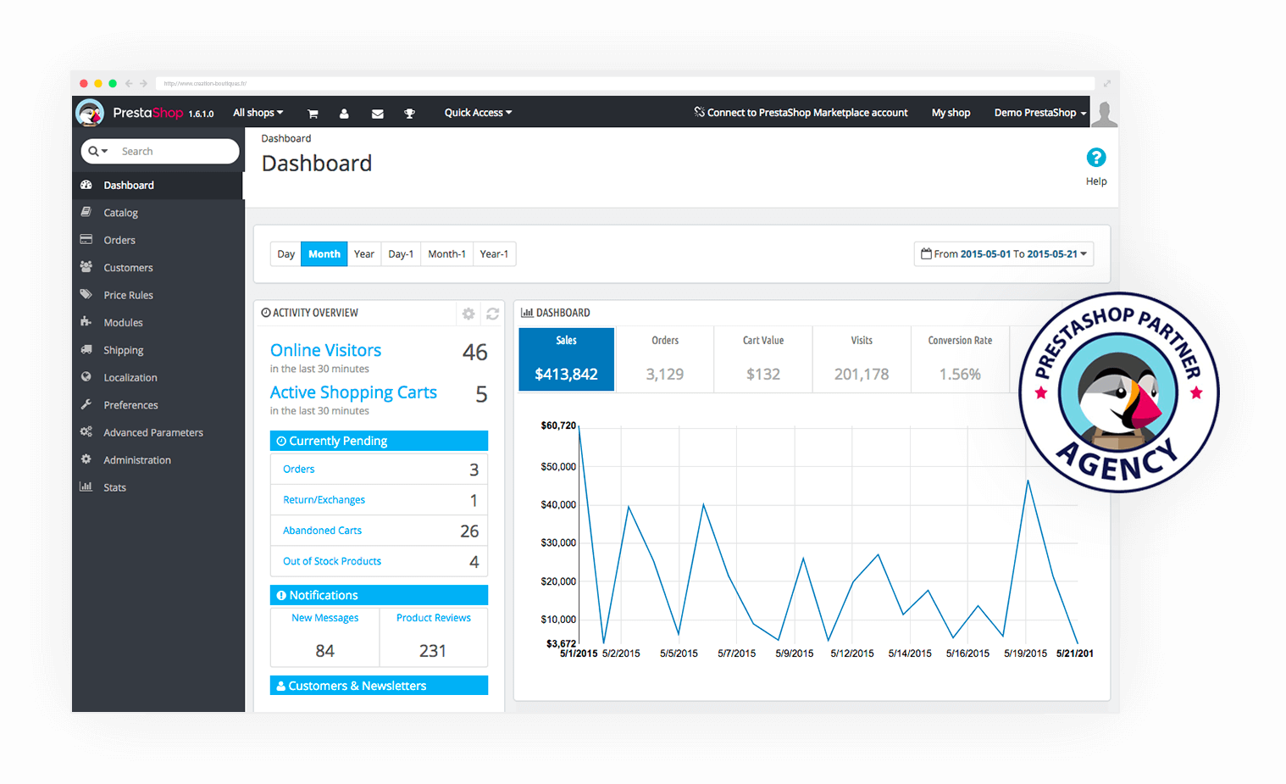1286x784 pixels.
Task: Click the Advanced Parameters gears icon
Action: (x=86, y=432)
